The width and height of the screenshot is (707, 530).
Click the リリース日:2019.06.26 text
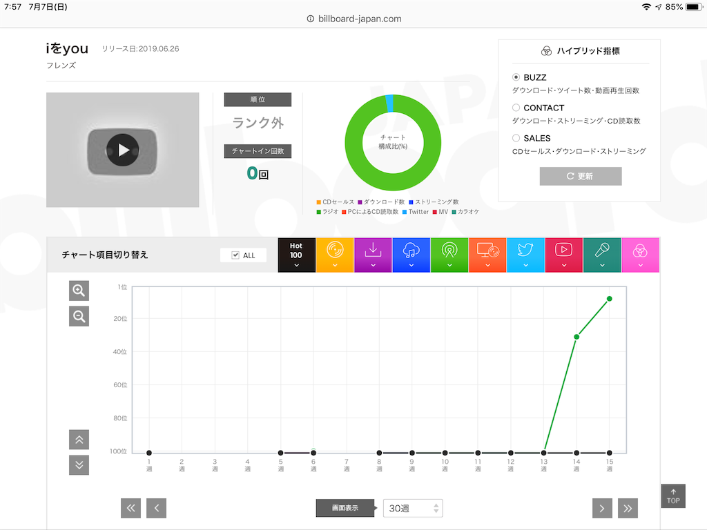[x=140, y=49]
